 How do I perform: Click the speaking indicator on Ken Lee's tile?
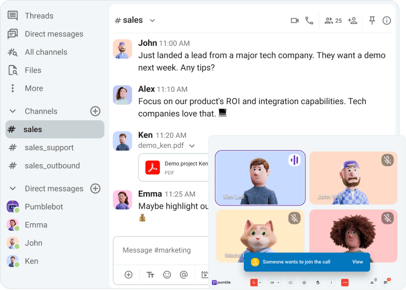click(294, 160)
